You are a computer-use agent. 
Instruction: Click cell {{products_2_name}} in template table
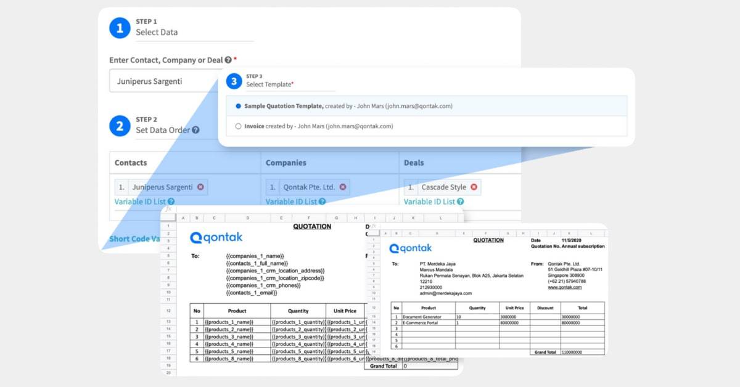pyautogui.click(x=237, y=329)
